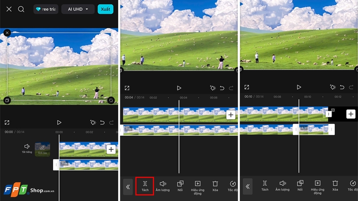Open Âm lượng volume in the right panel

coord(282,186)
